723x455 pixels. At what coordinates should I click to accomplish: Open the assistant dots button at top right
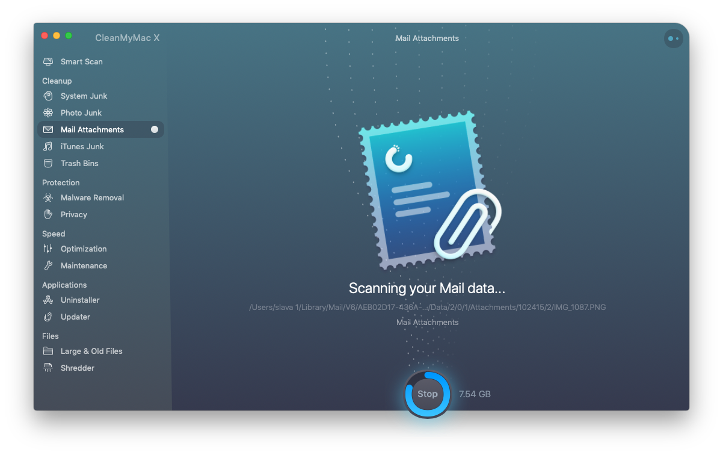(x=673, y=39)
